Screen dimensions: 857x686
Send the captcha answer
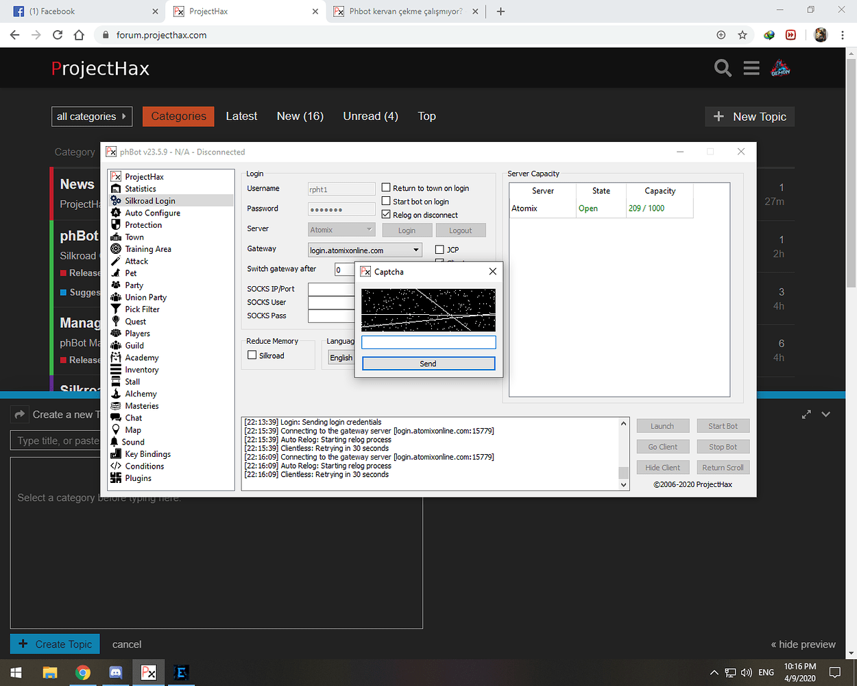tap(428, 364)
